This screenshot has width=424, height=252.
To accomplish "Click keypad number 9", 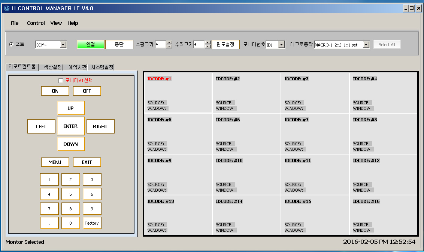I will point(92,209).
